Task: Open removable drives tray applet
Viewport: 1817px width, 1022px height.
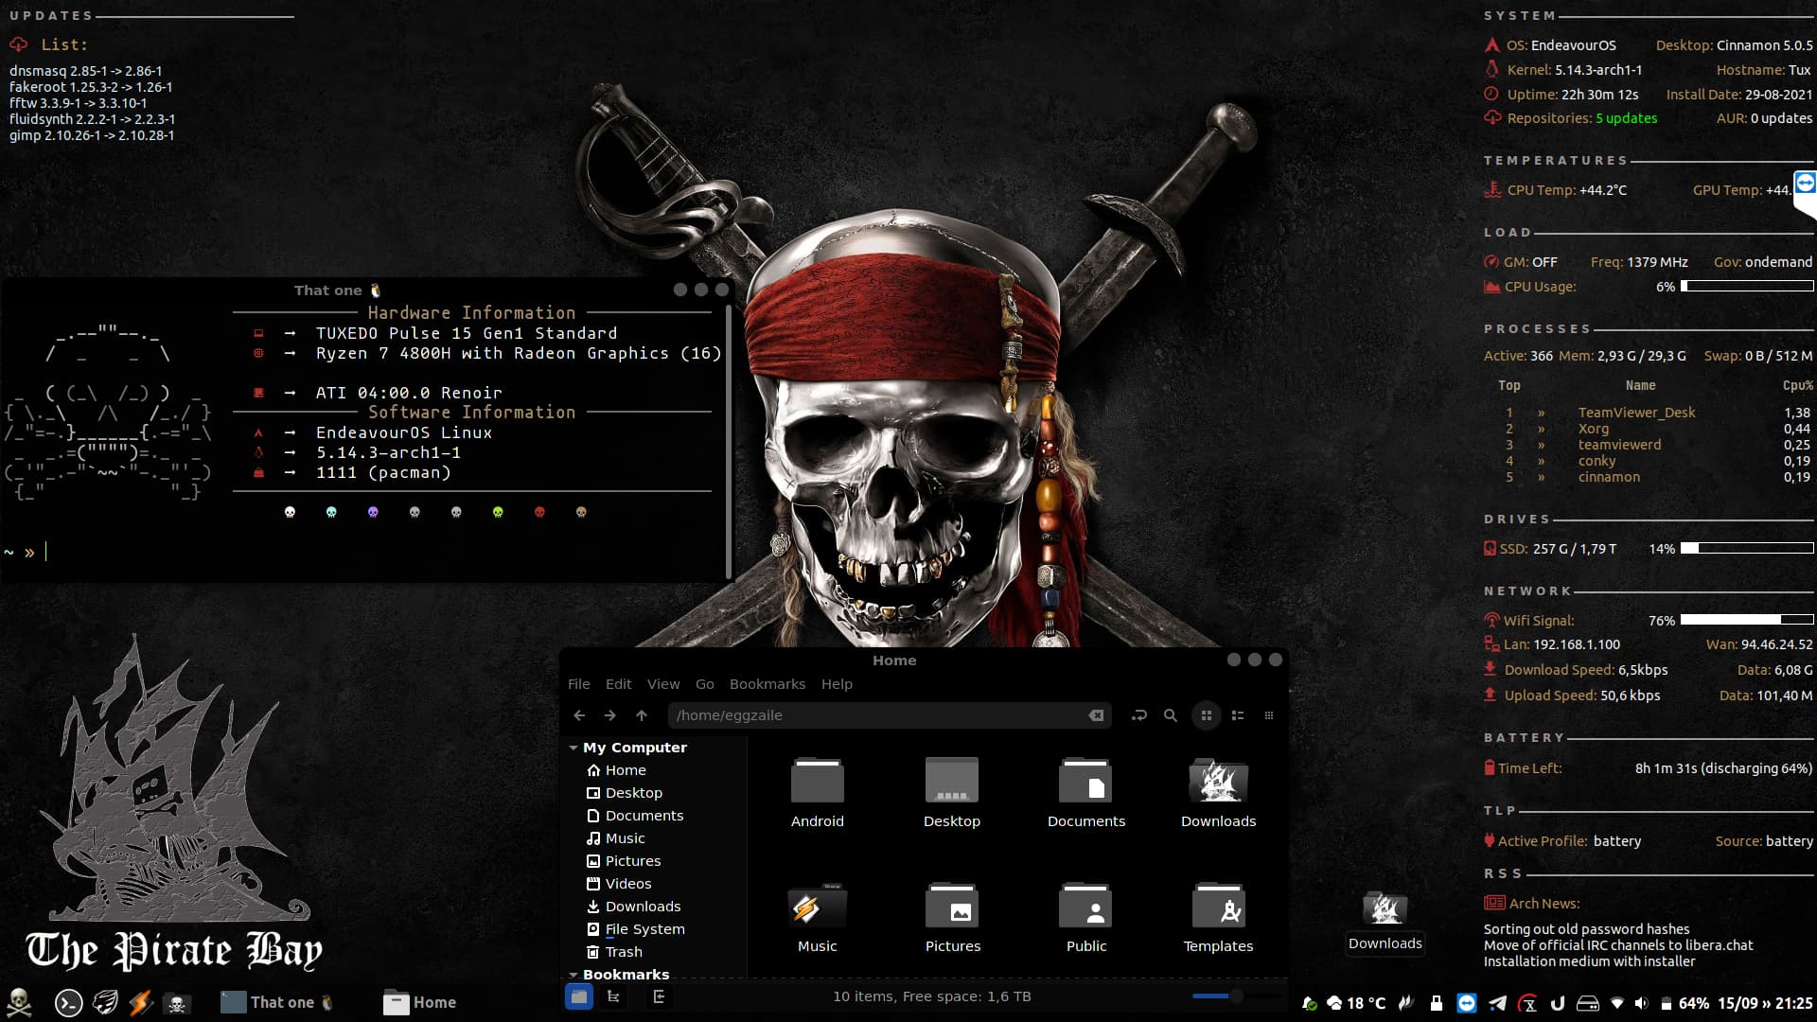Action: 1588,1003
